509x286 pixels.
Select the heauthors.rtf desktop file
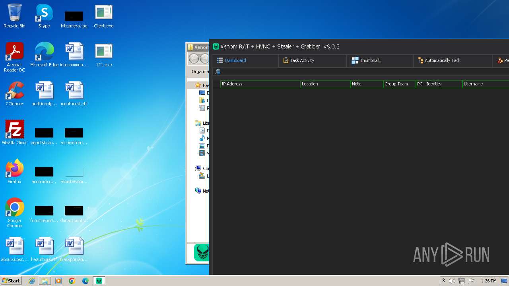pyautogui.click(x=44, y=249)
